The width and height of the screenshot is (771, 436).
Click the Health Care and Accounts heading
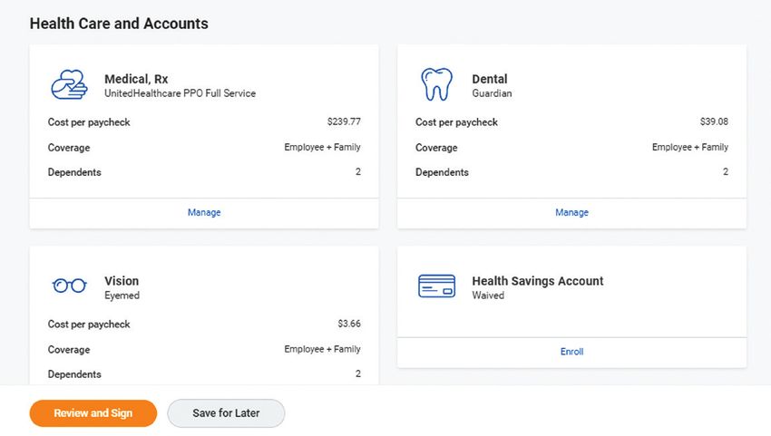[x=119, y=24]
